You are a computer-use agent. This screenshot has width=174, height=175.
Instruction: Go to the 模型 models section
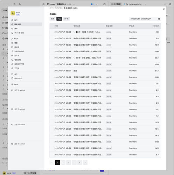(x=26, y=43)
